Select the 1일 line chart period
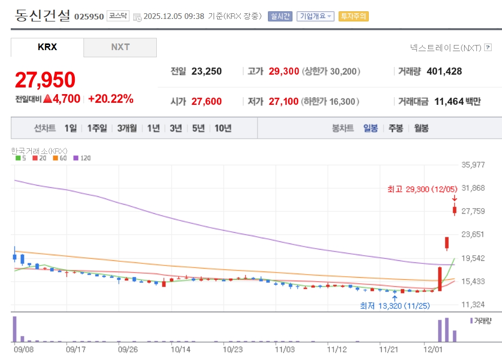The width and height of the screenshot is (502, 358). point(71,128)
